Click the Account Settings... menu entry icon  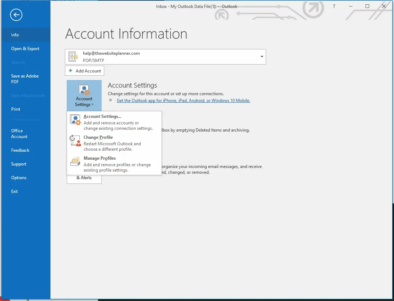(x=75, y=120)
